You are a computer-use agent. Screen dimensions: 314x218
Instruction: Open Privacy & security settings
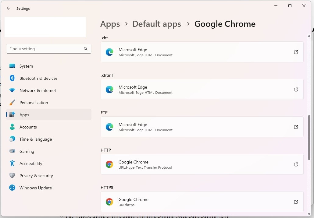pyautogui.click(x=49, y=176)
